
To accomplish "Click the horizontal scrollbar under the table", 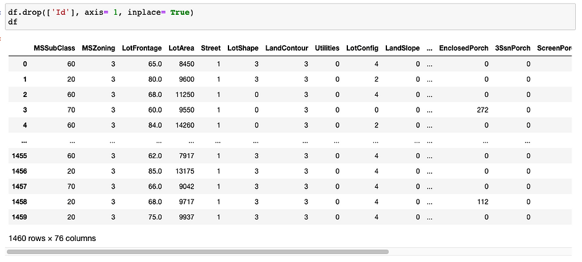I will [198, 251].
